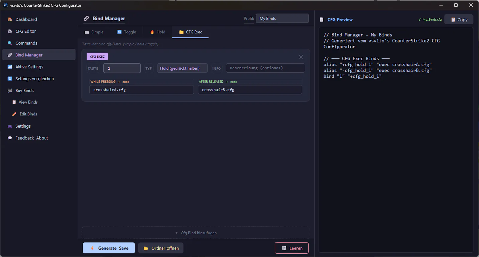The height and width of the screenshot is (257, 479).
Task: Minimize the Configurator window
Action: pos(441,5)
